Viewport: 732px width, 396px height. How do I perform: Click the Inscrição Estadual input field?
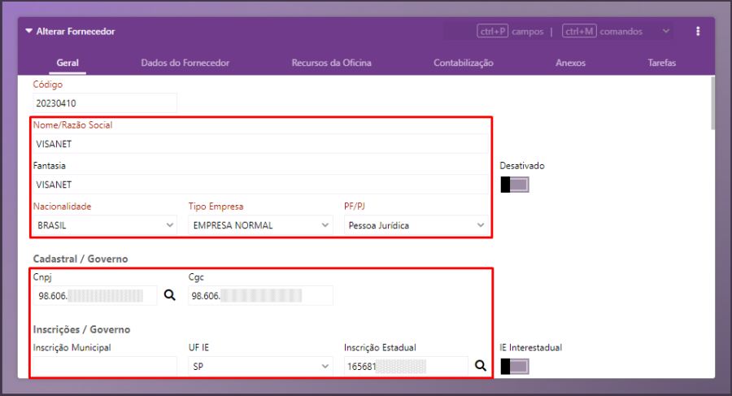(x=406, y=367)
